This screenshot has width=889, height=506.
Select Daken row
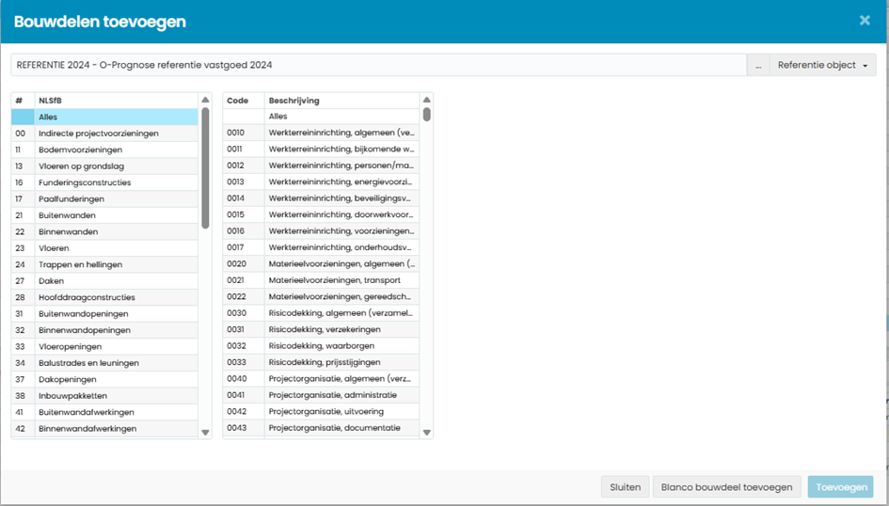(104, 281)
